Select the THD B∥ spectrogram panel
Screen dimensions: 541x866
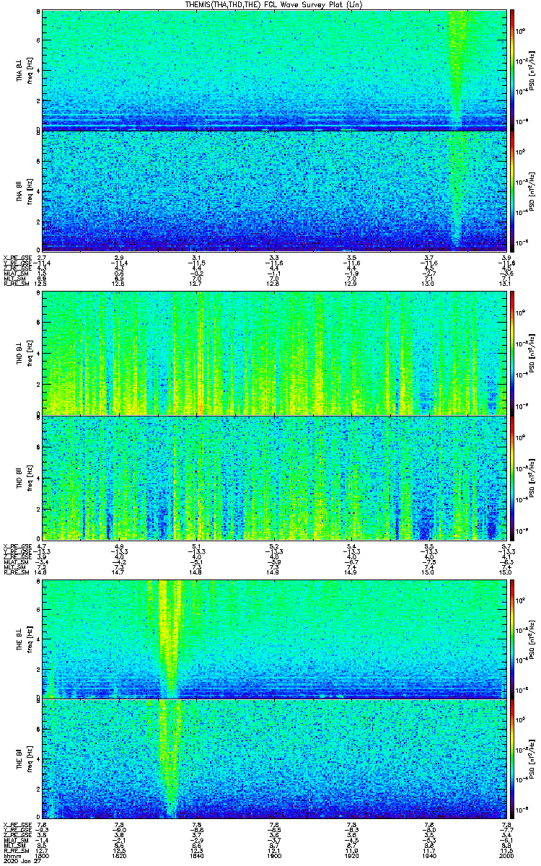tap(273, 477)
